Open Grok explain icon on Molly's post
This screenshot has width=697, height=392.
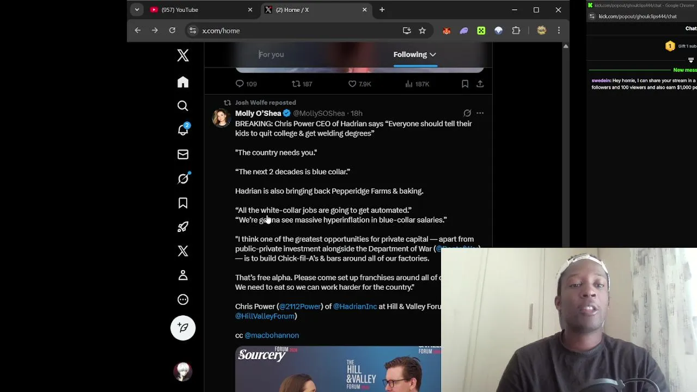point(467,113)
